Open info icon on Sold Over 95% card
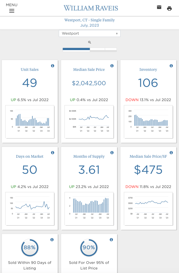This screenshot has width=179, height=273. click(111, 240)
